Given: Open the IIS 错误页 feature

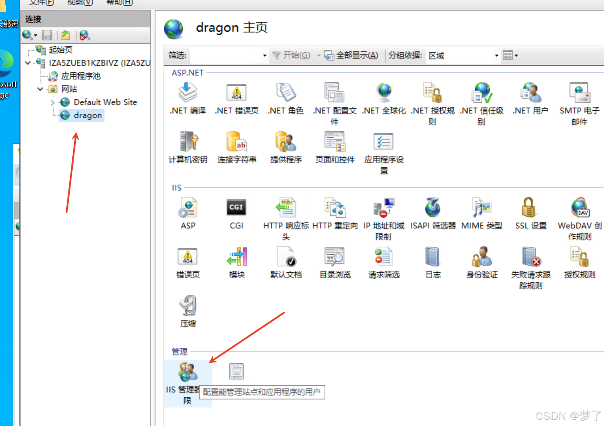Looking at the screenshot, I should tap(188, 263).
